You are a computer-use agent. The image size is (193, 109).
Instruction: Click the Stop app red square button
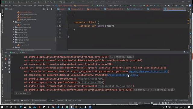coord(147,5)
